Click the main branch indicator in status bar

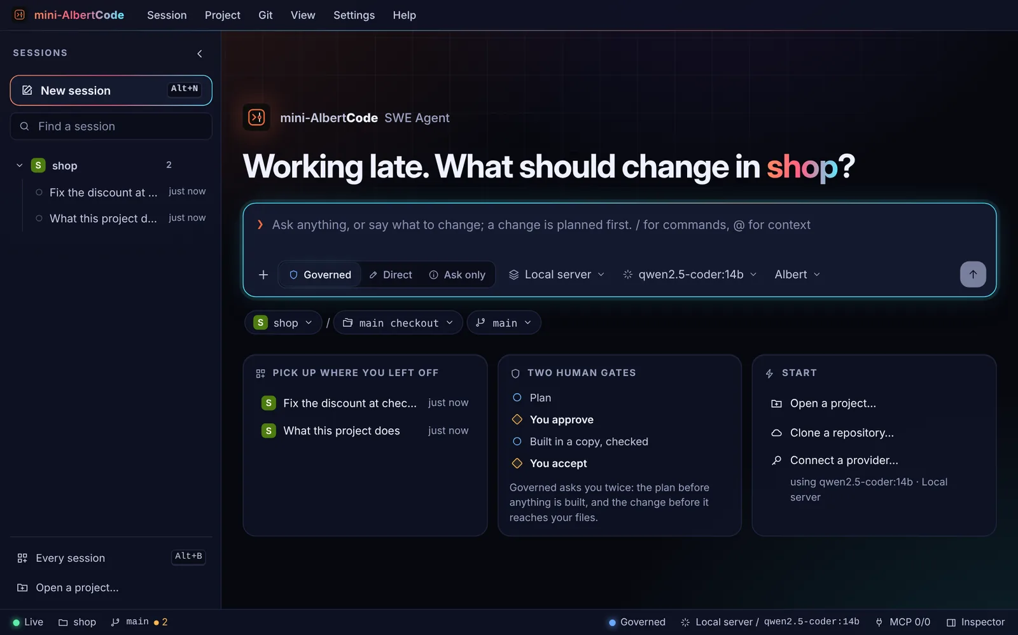pos(139,622)
